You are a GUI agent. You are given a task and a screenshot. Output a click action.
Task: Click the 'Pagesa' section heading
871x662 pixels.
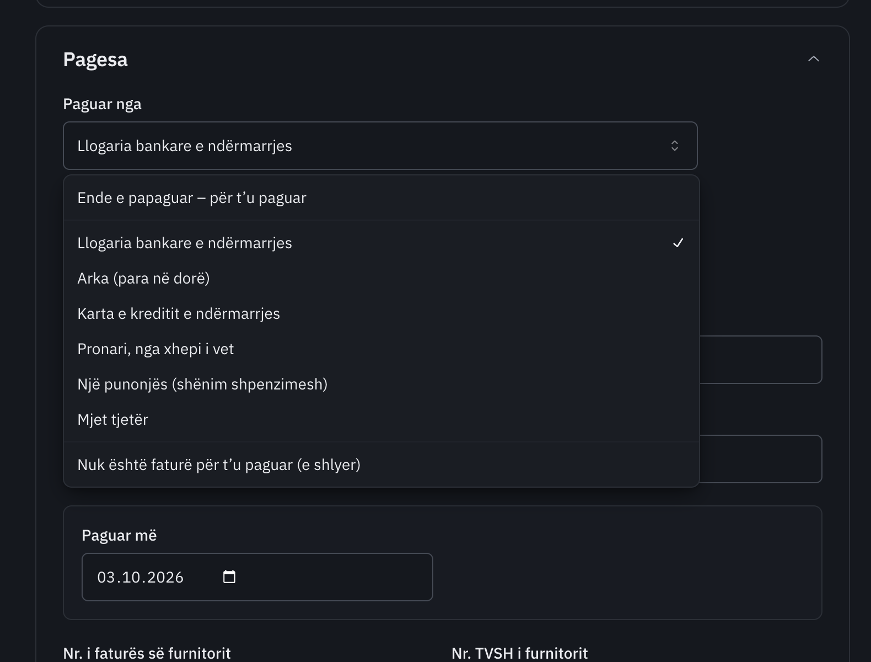pos(95,60)
